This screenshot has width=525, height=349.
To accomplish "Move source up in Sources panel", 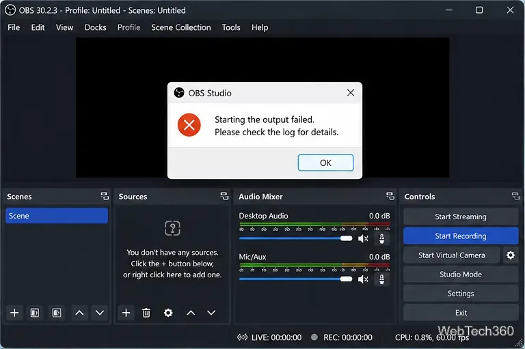I will (x=191, y=313).
